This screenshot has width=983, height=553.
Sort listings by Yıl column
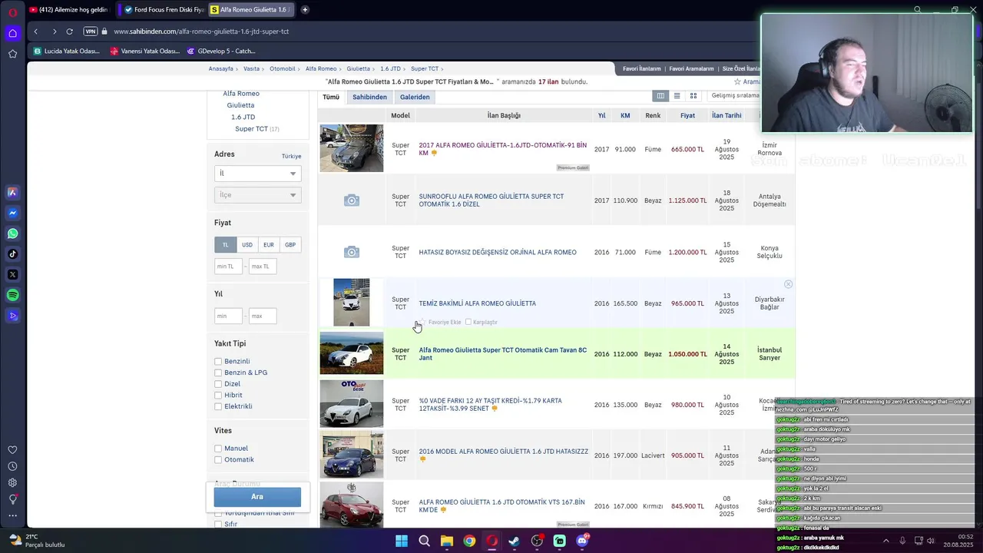click(601, 116)
